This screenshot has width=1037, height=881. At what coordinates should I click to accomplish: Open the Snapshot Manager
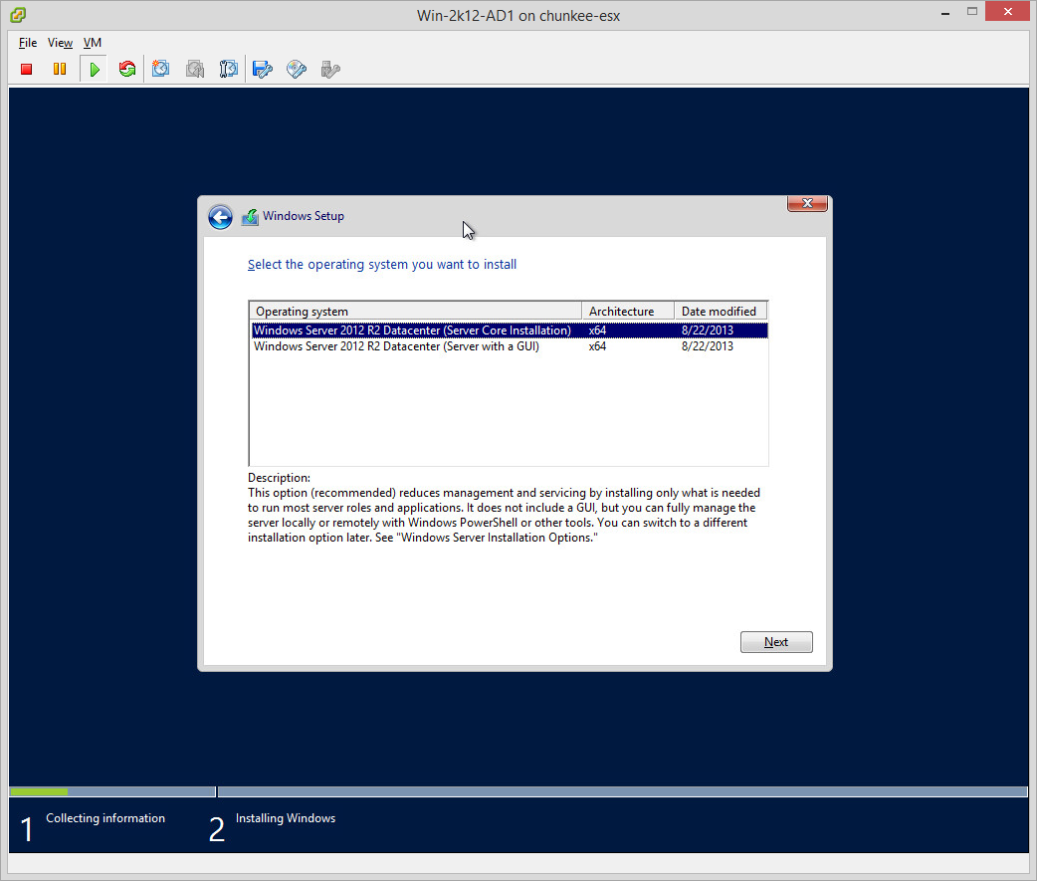pos(229,70)
